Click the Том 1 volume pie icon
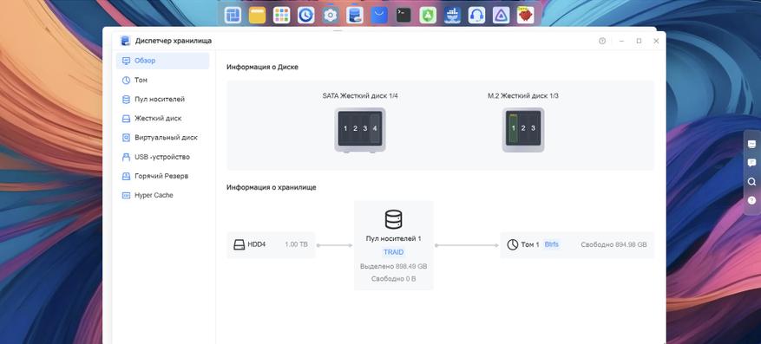This screenshot has width=761, height=344. (513, 244)
